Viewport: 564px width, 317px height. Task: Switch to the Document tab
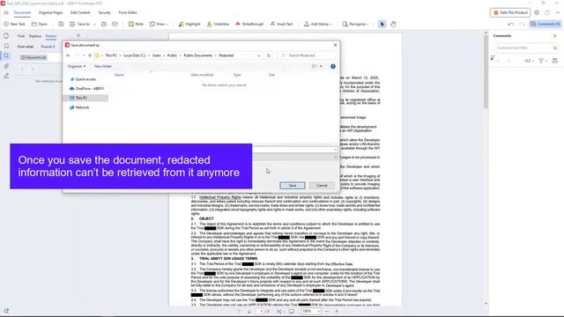point(22,12)
